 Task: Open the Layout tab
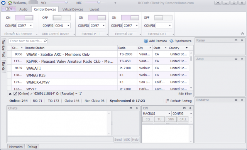(94, 9)
